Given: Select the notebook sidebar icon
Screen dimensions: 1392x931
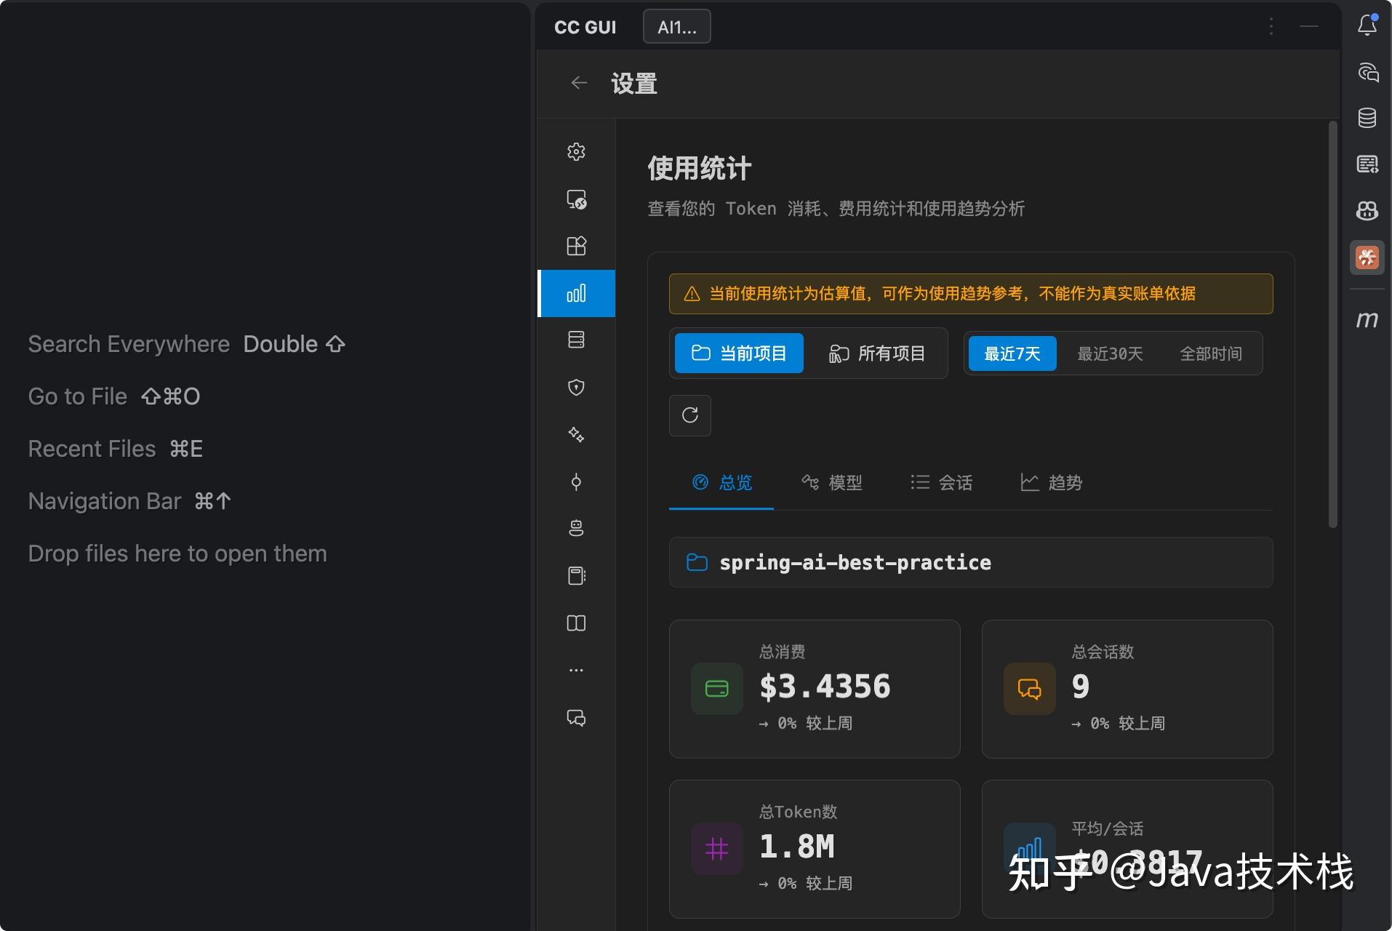Looking at the screenshot, I should [576, 575].
